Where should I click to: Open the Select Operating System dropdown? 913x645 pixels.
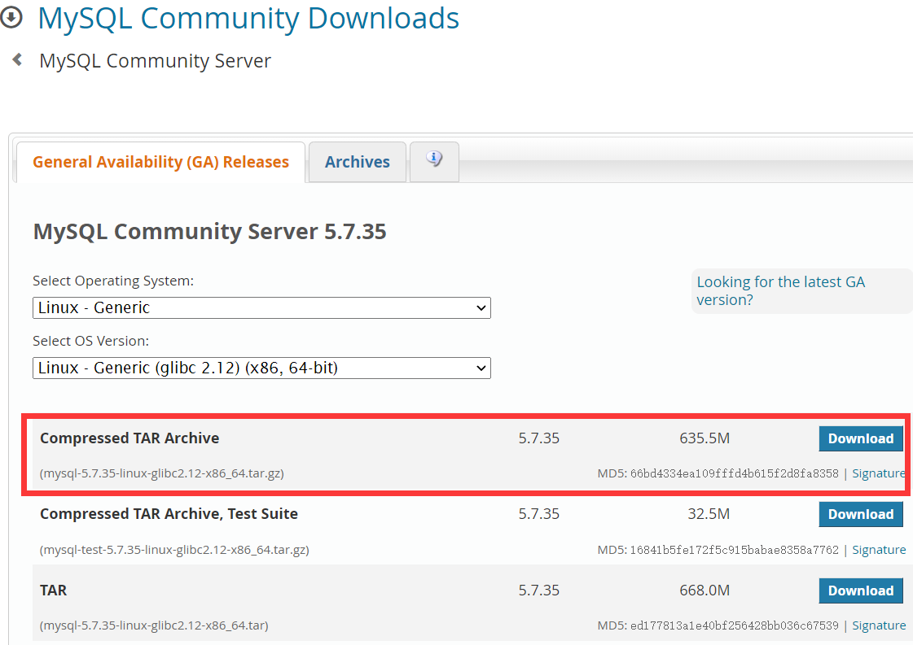click(261, 307)
